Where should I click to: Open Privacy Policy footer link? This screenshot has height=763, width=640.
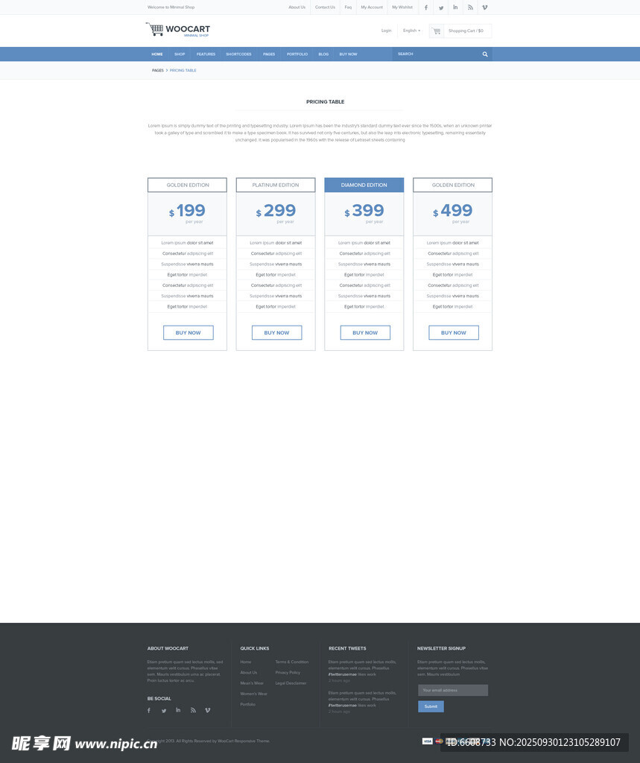click(288, 673)
